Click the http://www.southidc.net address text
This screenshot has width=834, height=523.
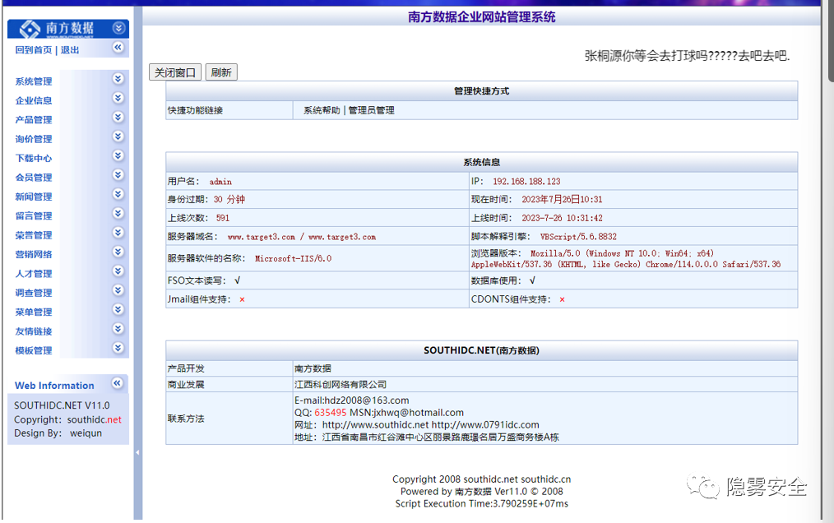coord(375,424)
